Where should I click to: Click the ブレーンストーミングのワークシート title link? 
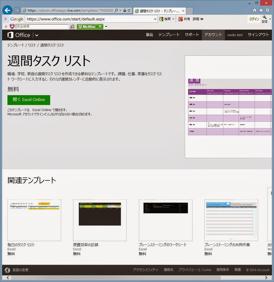tap(162, 245)
